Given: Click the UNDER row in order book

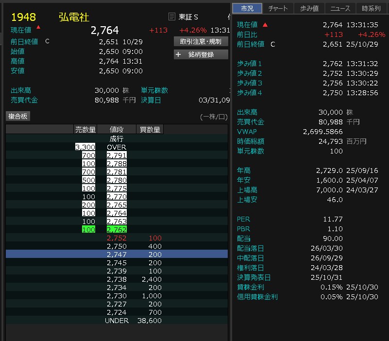Looking at the screenshot, I should pyautogui.click(x=117, y=321).
